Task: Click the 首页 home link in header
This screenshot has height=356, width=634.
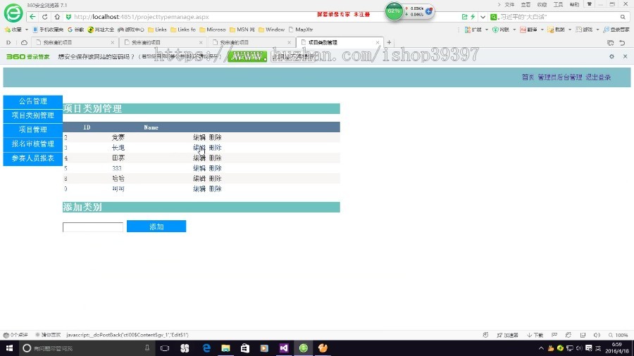Action: pos(528,77)
